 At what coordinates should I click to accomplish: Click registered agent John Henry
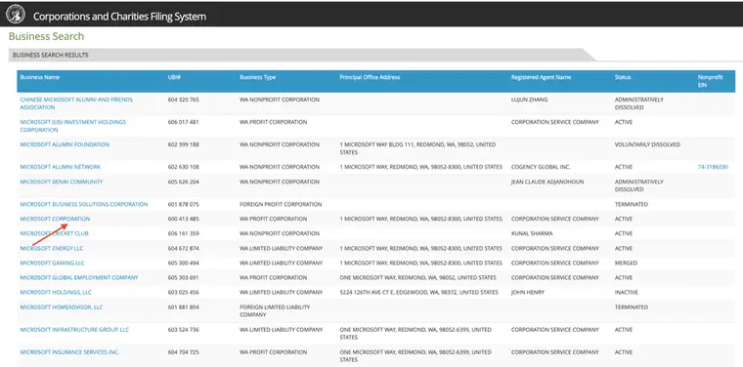coord(527,292)
